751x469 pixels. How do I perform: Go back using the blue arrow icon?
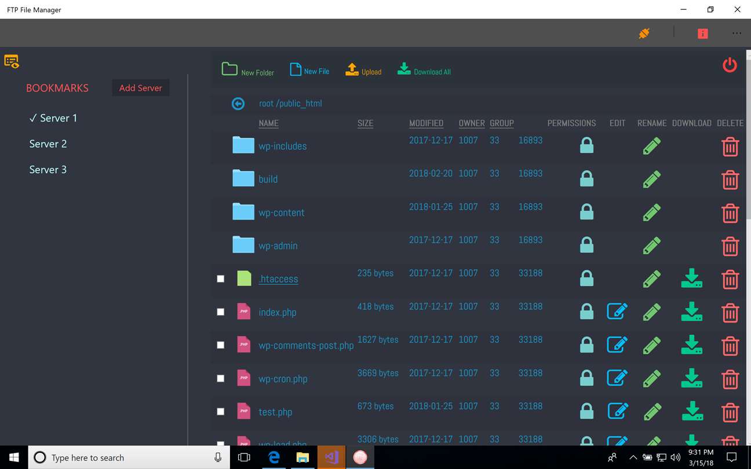(x=238, y=104)
